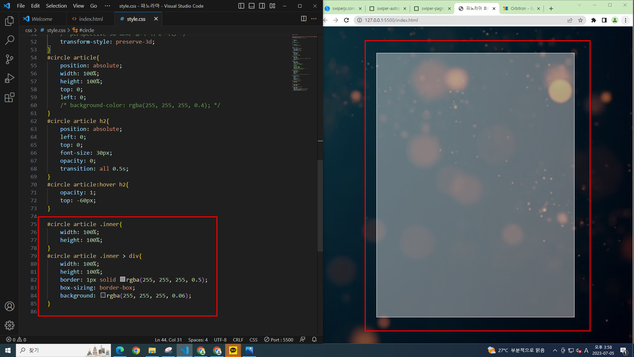Toggle the secondary side bar layout

262,6
